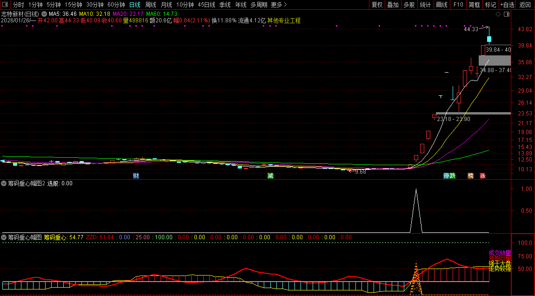Switch to 30分钟 period
535x296 pixels.
(95, 5)
